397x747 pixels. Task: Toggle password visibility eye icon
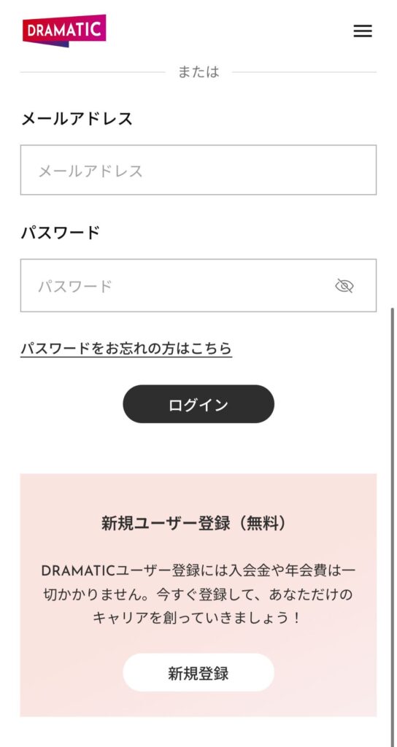click(344, 286)
